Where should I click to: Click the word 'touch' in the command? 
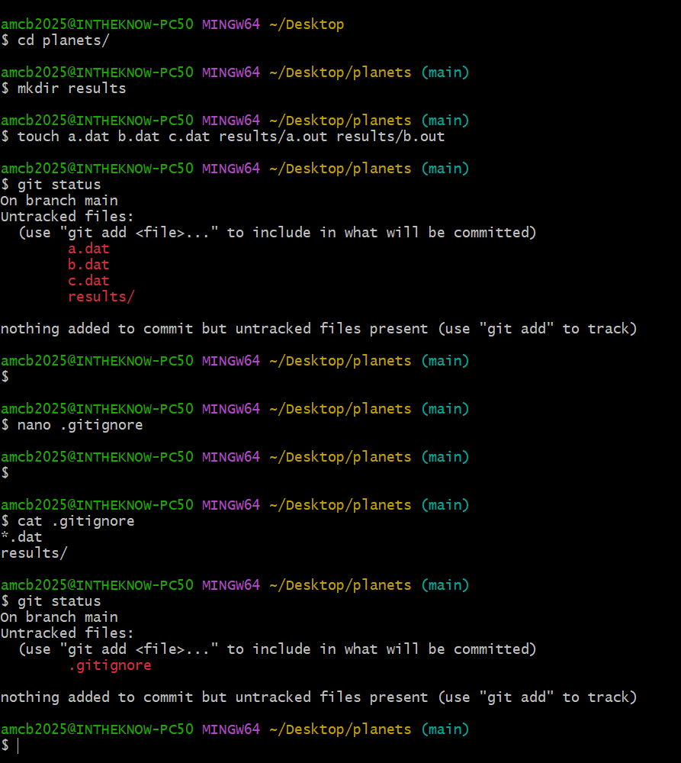pos(38,137)
